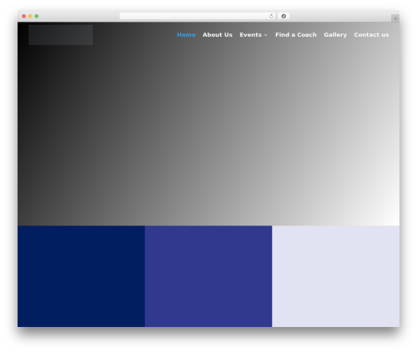The image size is (417, 352).
Task: Open the Contact us page
Action: coord(371,35)
